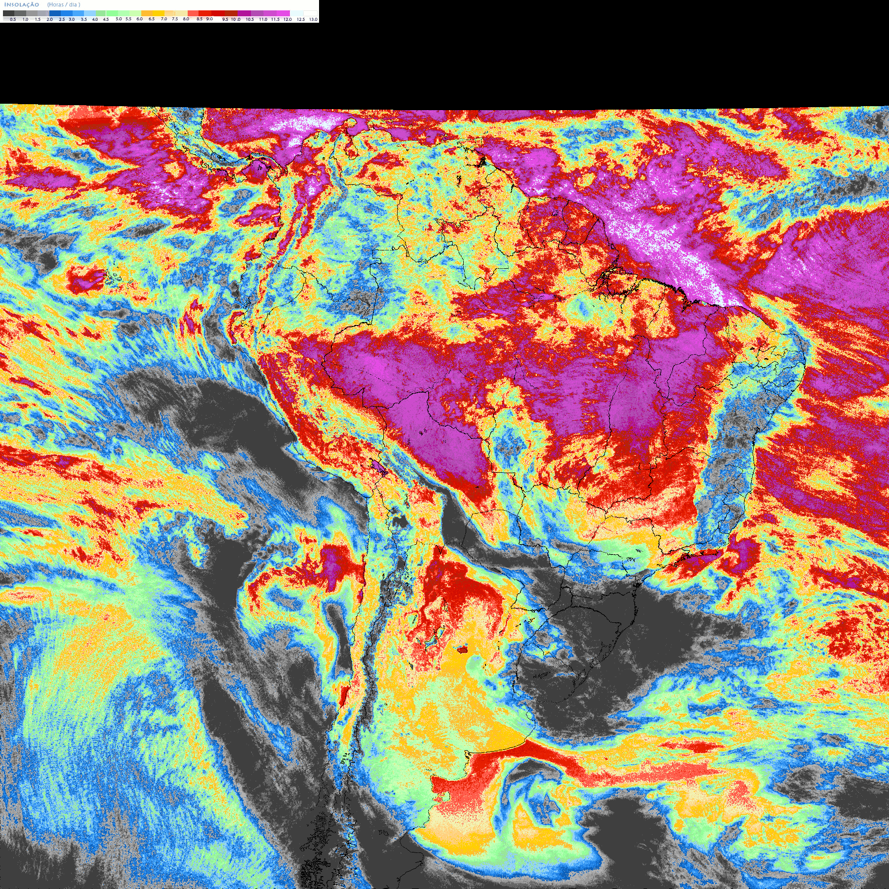Select the bright yellow swatch left of 7.0
Screen dimensions: 889x889
point(159,13)
